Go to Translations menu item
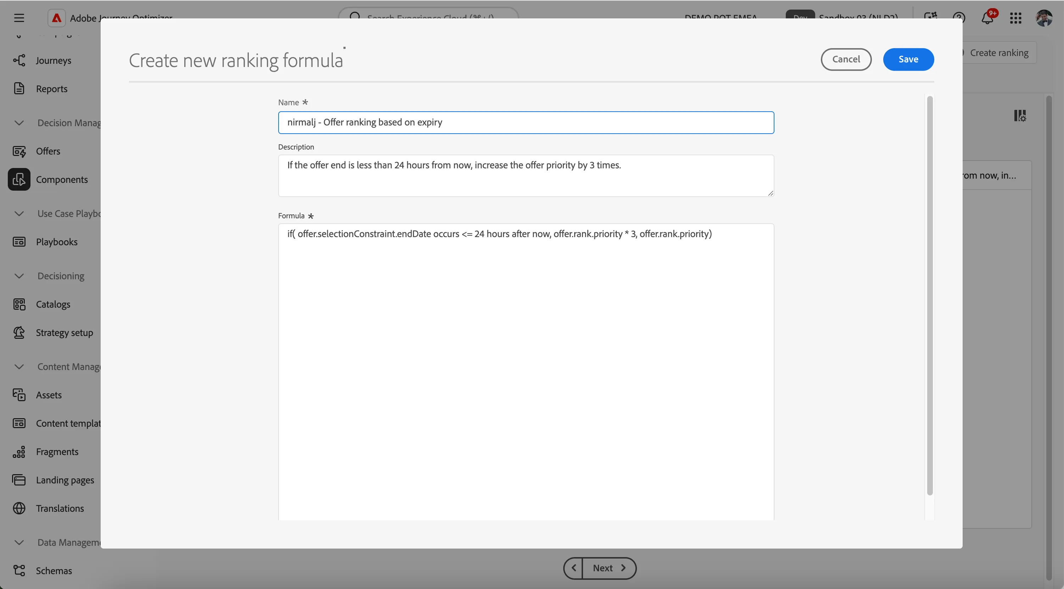 coord(60,508)
